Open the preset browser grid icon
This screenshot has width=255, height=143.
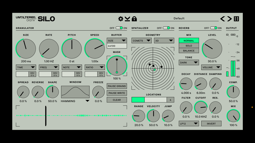pos(236,19)
